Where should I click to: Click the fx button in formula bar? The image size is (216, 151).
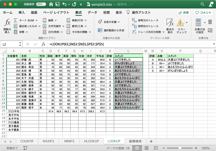(x=43, y=44)
